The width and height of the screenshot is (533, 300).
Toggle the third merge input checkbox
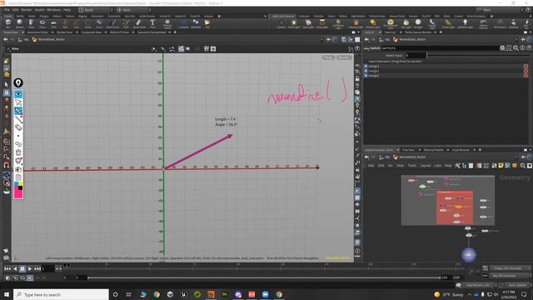pos(366,76)
